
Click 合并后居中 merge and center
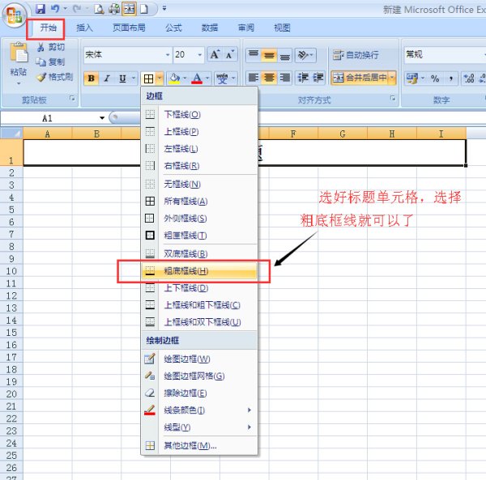360,78
